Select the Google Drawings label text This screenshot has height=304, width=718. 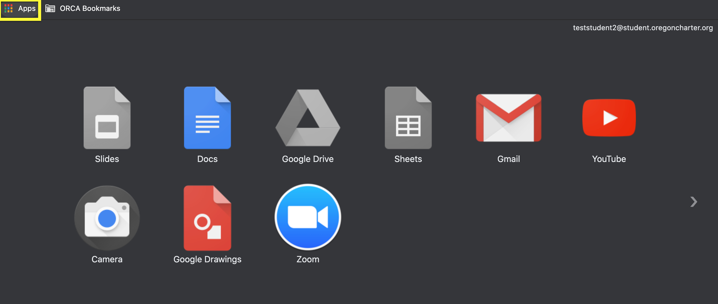click(207, 260)
